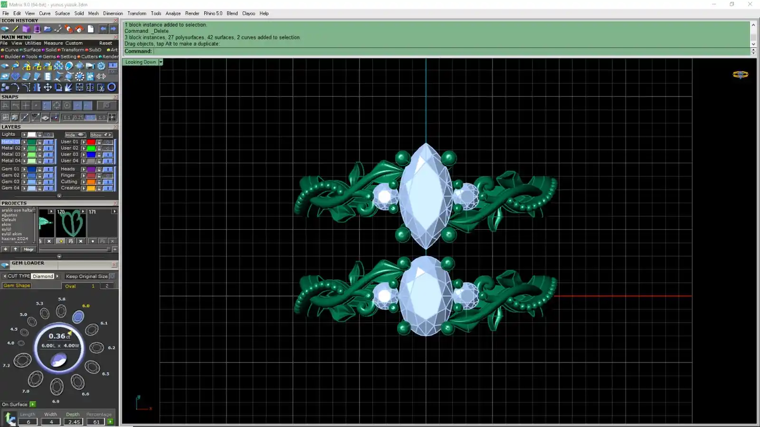This screenshot has width=760, height=427.
Task: Switch to the Gem Shape tab
Action: click(x=17, y=286)
